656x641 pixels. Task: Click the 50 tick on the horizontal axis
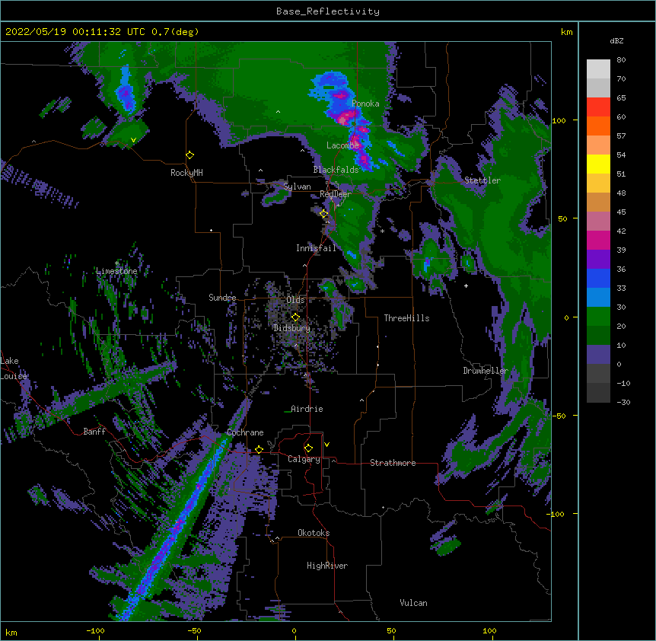pyautogui.click(x=391, y=630)
